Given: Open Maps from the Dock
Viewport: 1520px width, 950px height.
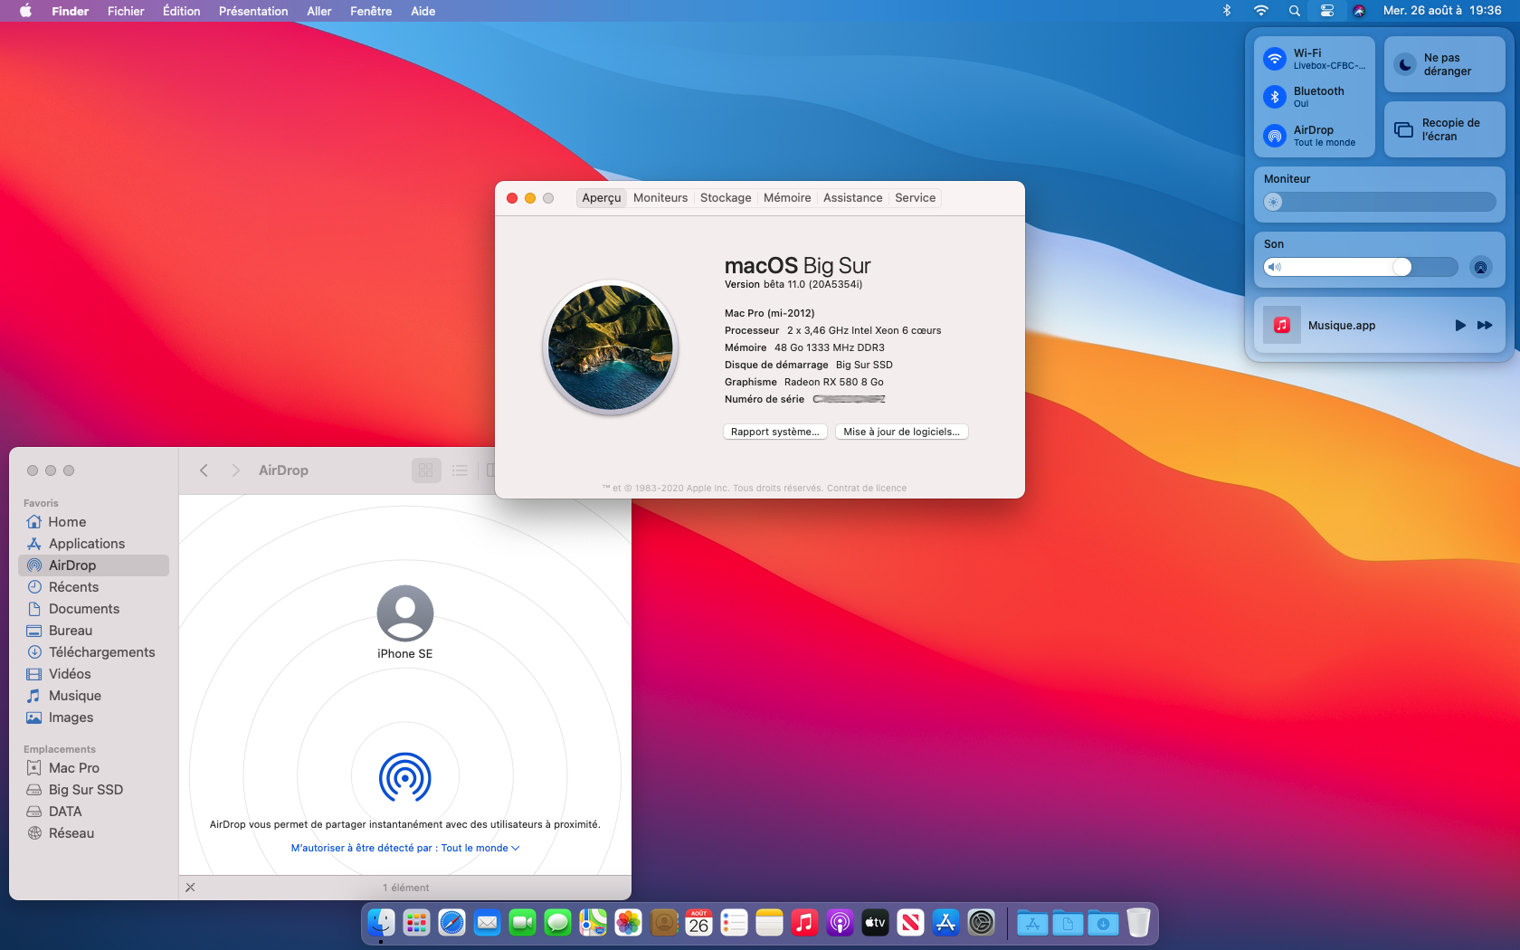Looking at the screenshot, I should (593, 923).
